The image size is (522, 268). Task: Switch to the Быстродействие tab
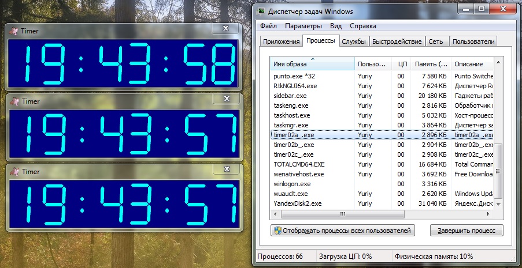click(397, 41)
